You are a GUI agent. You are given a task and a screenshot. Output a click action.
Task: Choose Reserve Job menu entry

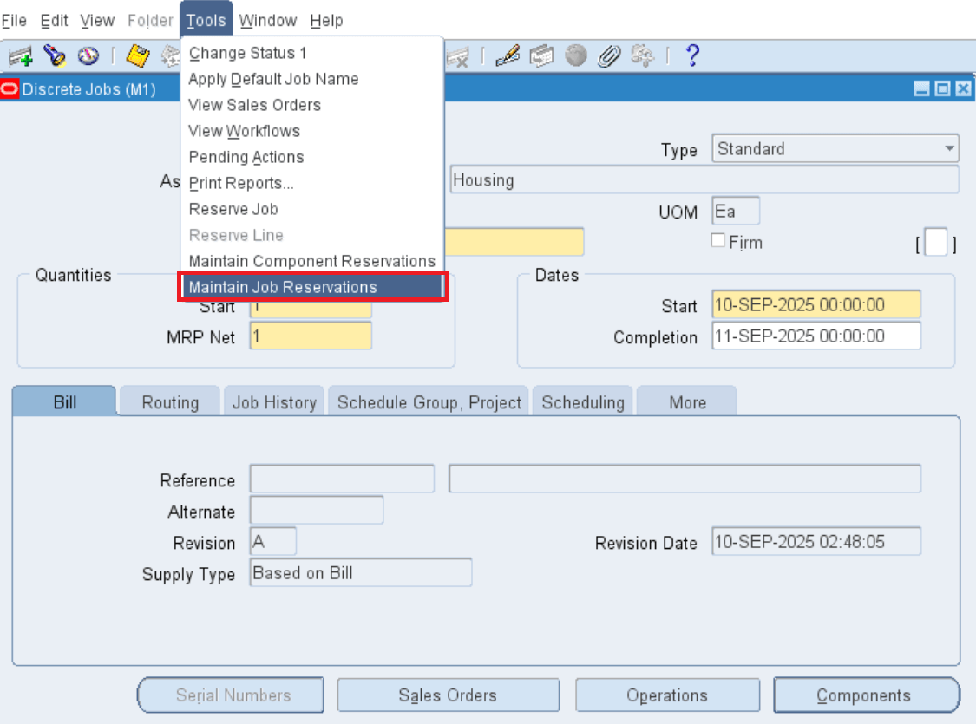(311, 210)
